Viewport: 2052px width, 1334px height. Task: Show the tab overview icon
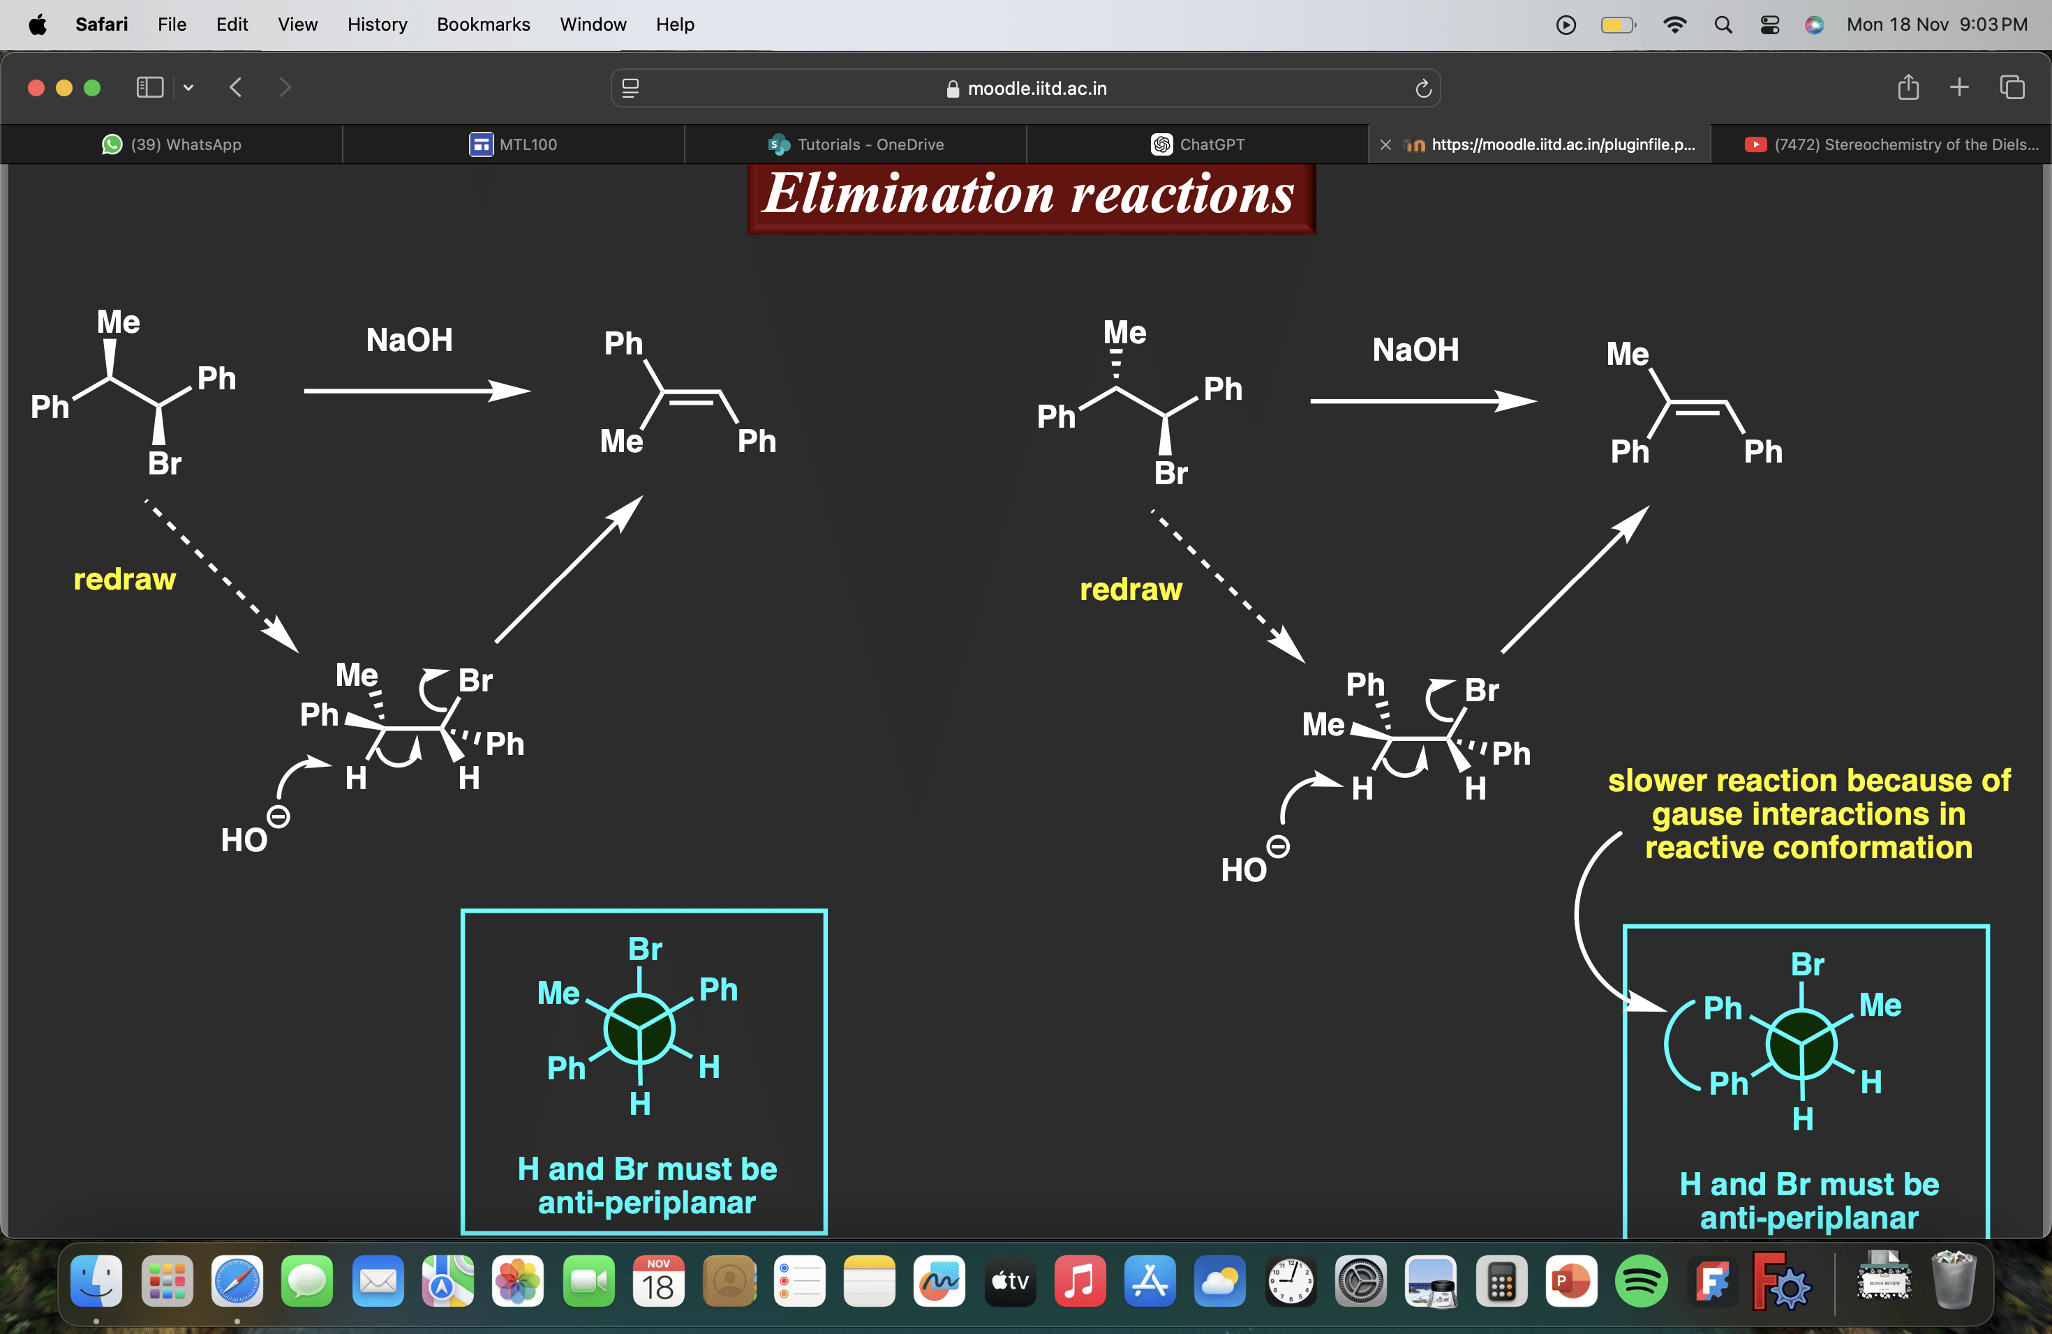click(x=2012, y=87)
